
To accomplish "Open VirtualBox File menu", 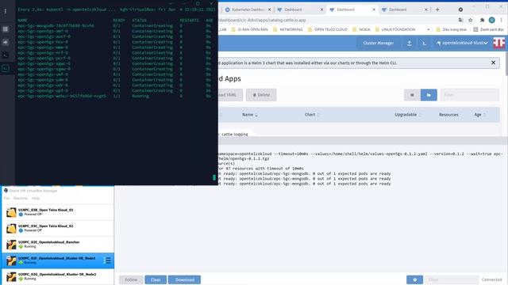I will point(6,198).
